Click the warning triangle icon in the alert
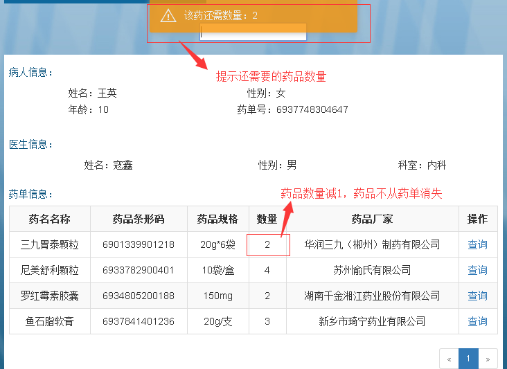The image size is (507, 369). pyautogui.click(x=168, y=16)
